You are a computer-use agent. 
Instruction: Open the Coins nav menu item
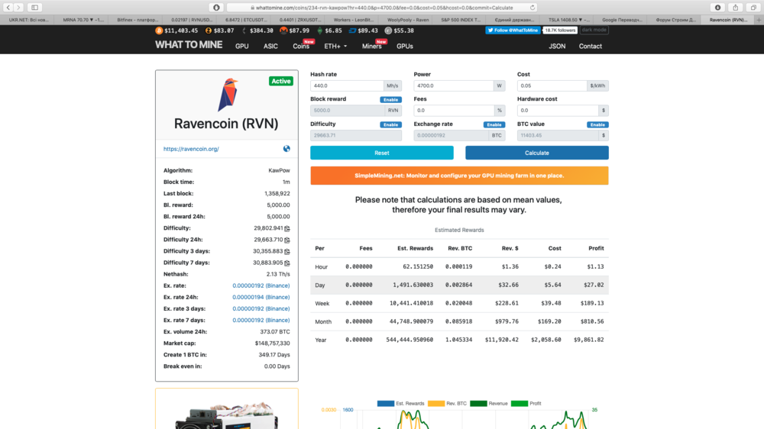[300, 47]
